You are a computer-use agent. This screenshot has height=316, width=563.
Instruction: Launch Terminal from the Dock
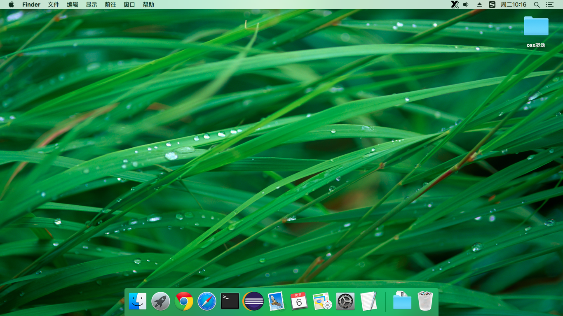coord(230,301)
